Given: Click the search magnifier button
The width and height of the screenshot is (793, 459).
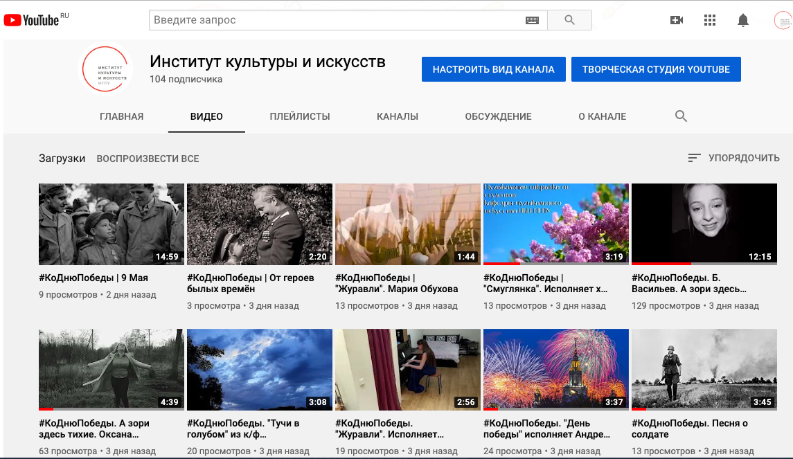Looking at the screenshot, I should click(569, 20).
